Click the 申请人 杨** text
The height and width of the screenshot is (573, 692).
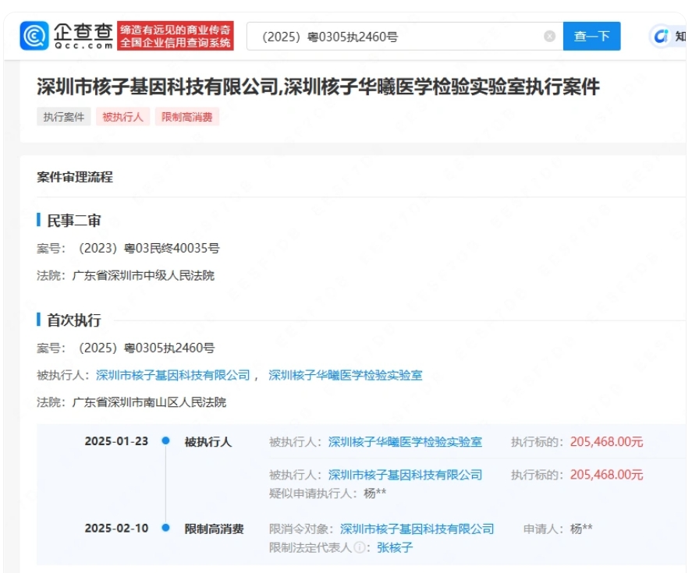click(558, 529)
